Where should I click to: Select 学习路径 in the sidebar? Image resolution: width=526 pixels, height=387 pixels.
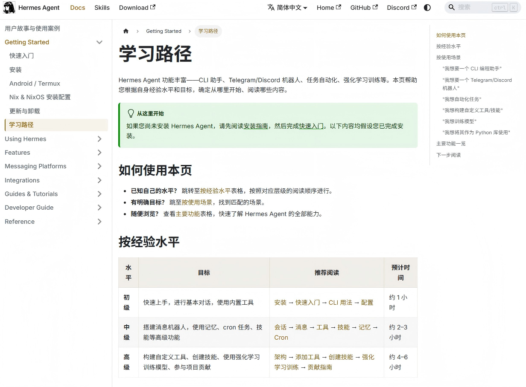[x=56, y=125]
